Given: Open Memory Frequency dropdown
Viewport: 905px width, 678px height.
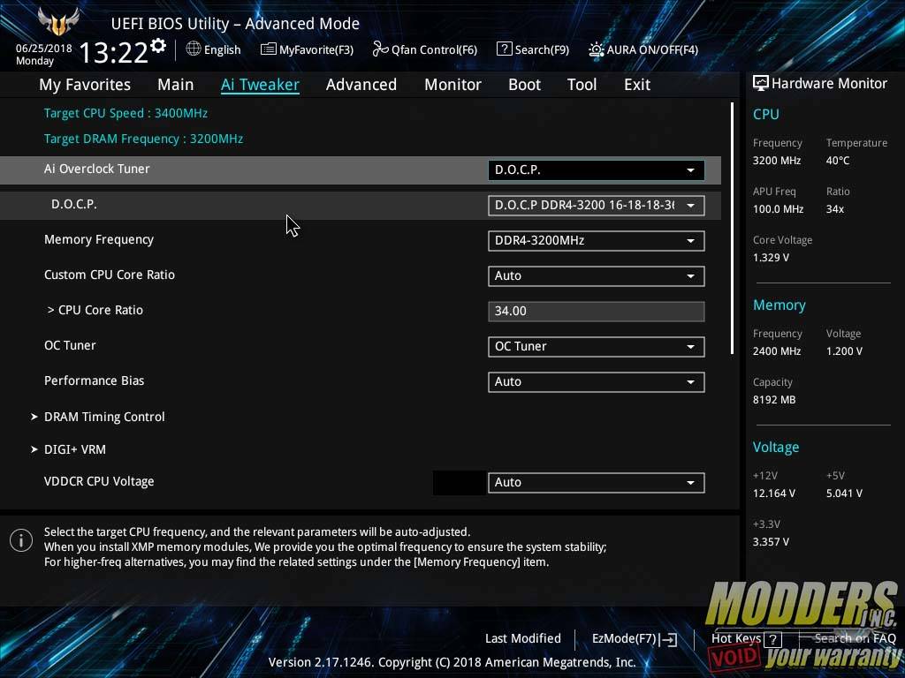Looking at the screenshot, I should point(597,240).
